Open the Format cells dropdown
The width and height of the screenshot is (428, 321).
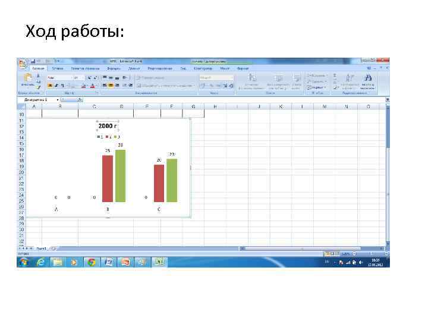(316, 87)
